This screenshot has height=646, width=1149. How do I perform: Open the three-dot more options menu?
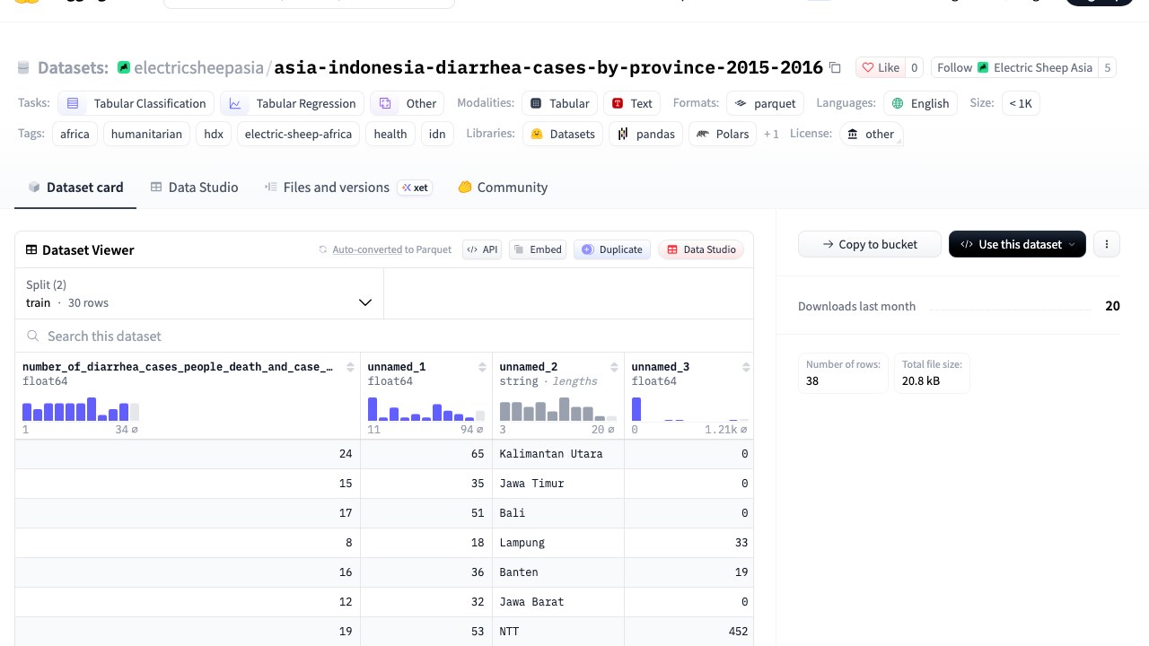tap(1107, 244)
